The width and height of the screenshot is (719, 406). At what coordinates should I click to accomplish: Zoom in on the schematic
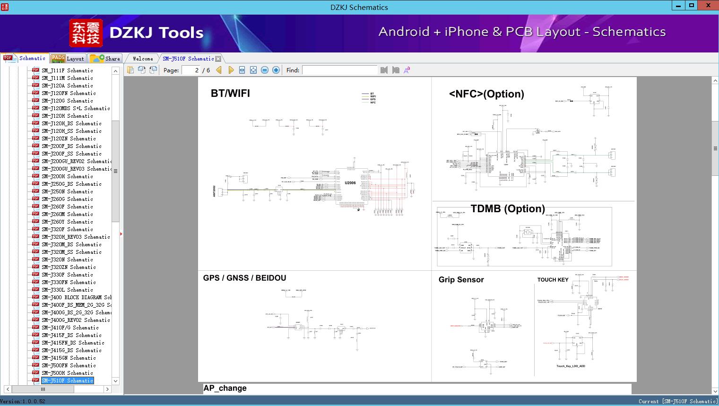click(x=276, y=70)
